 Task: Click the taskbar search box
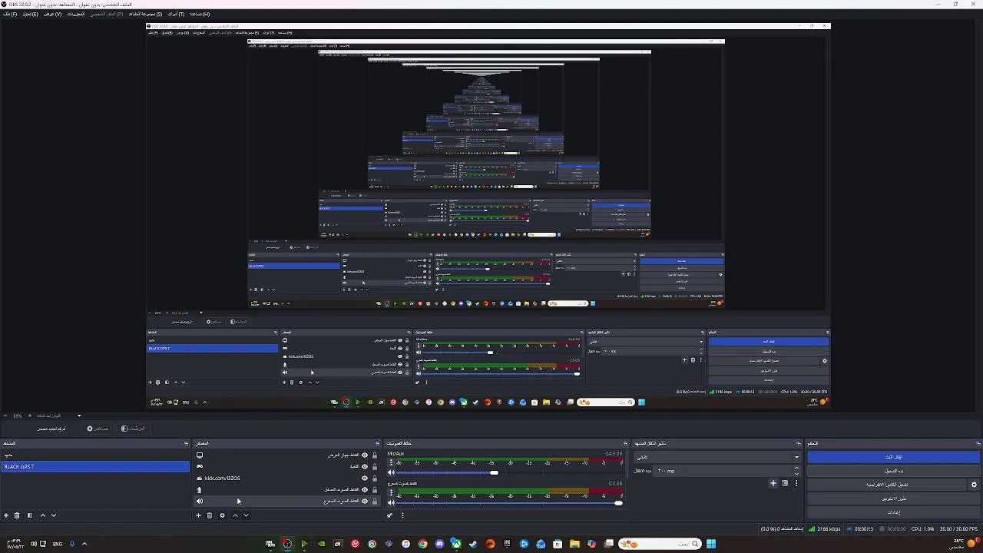(x=660, y=544)
